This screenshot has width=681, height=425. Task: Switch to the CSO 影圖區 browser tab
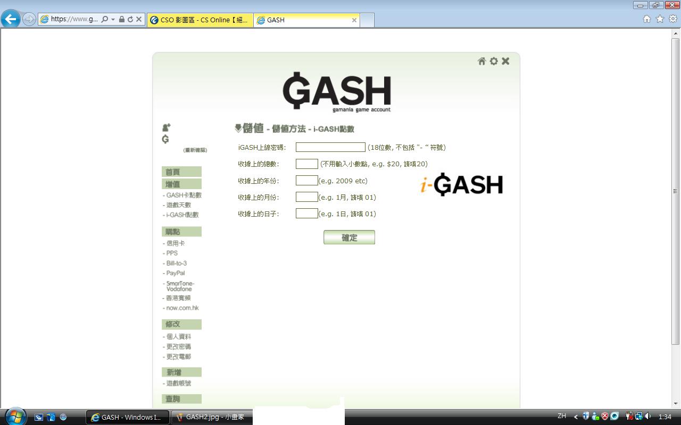pyautogui.click(x=200, y=20)
